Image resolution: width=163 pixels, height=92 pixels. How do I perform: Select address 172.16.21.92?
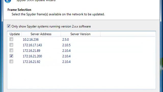coord(32,62)
